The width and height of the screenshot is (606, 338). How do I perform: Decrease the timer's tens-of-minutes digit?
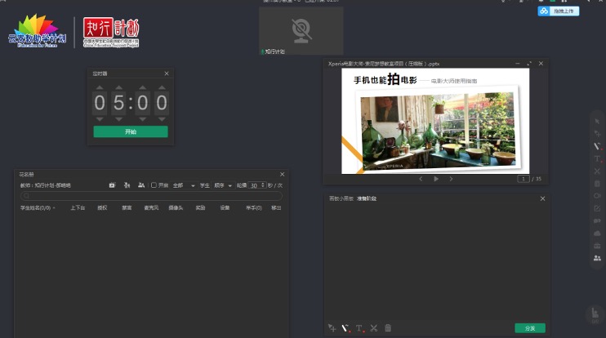tap(100, 119)
